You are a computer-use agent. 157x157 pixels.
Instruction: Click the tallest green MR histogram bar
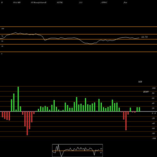18,99
